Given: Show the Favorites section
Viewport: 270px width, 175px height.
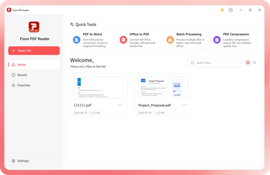Looking at the screenshot, I should (34, 85).
